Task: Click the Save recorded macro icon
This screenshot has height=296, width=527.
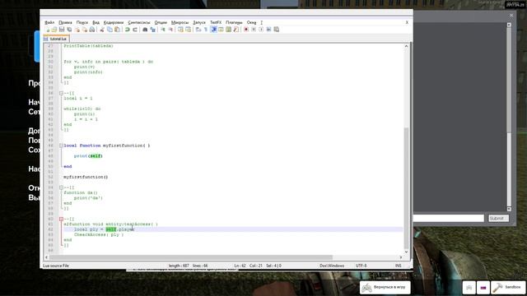Action: (x=277, y=30)
